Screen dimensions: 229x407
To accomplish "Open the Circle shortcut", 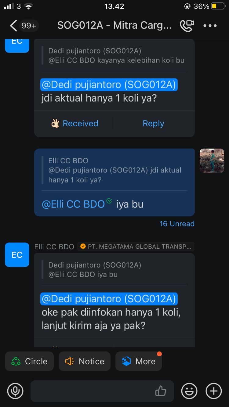I will click(29, 361).
